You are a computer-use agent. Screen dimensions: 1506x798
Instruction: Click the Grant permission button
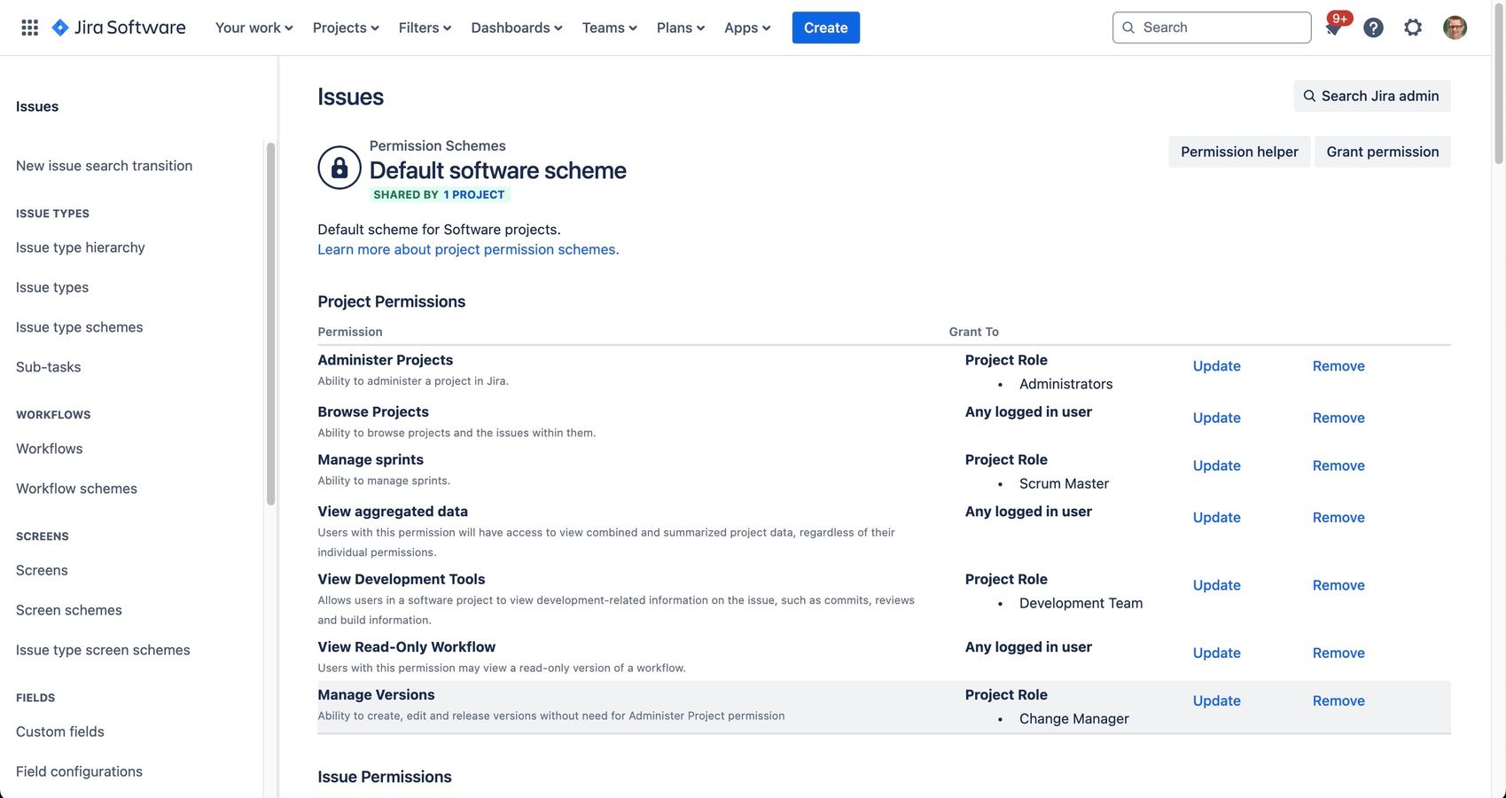1383,152
